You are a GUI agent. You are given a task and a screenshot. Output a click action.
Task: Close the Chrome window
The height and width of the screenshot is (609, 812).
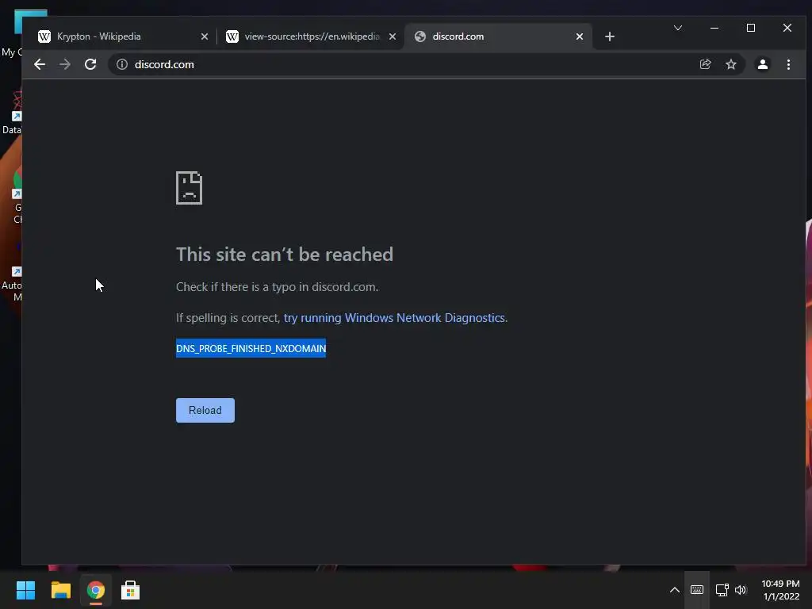pyautogui.click(x=787, y=28)
